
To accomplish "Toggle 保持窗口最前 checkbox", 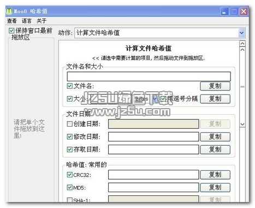I will (x=11, y=31).
